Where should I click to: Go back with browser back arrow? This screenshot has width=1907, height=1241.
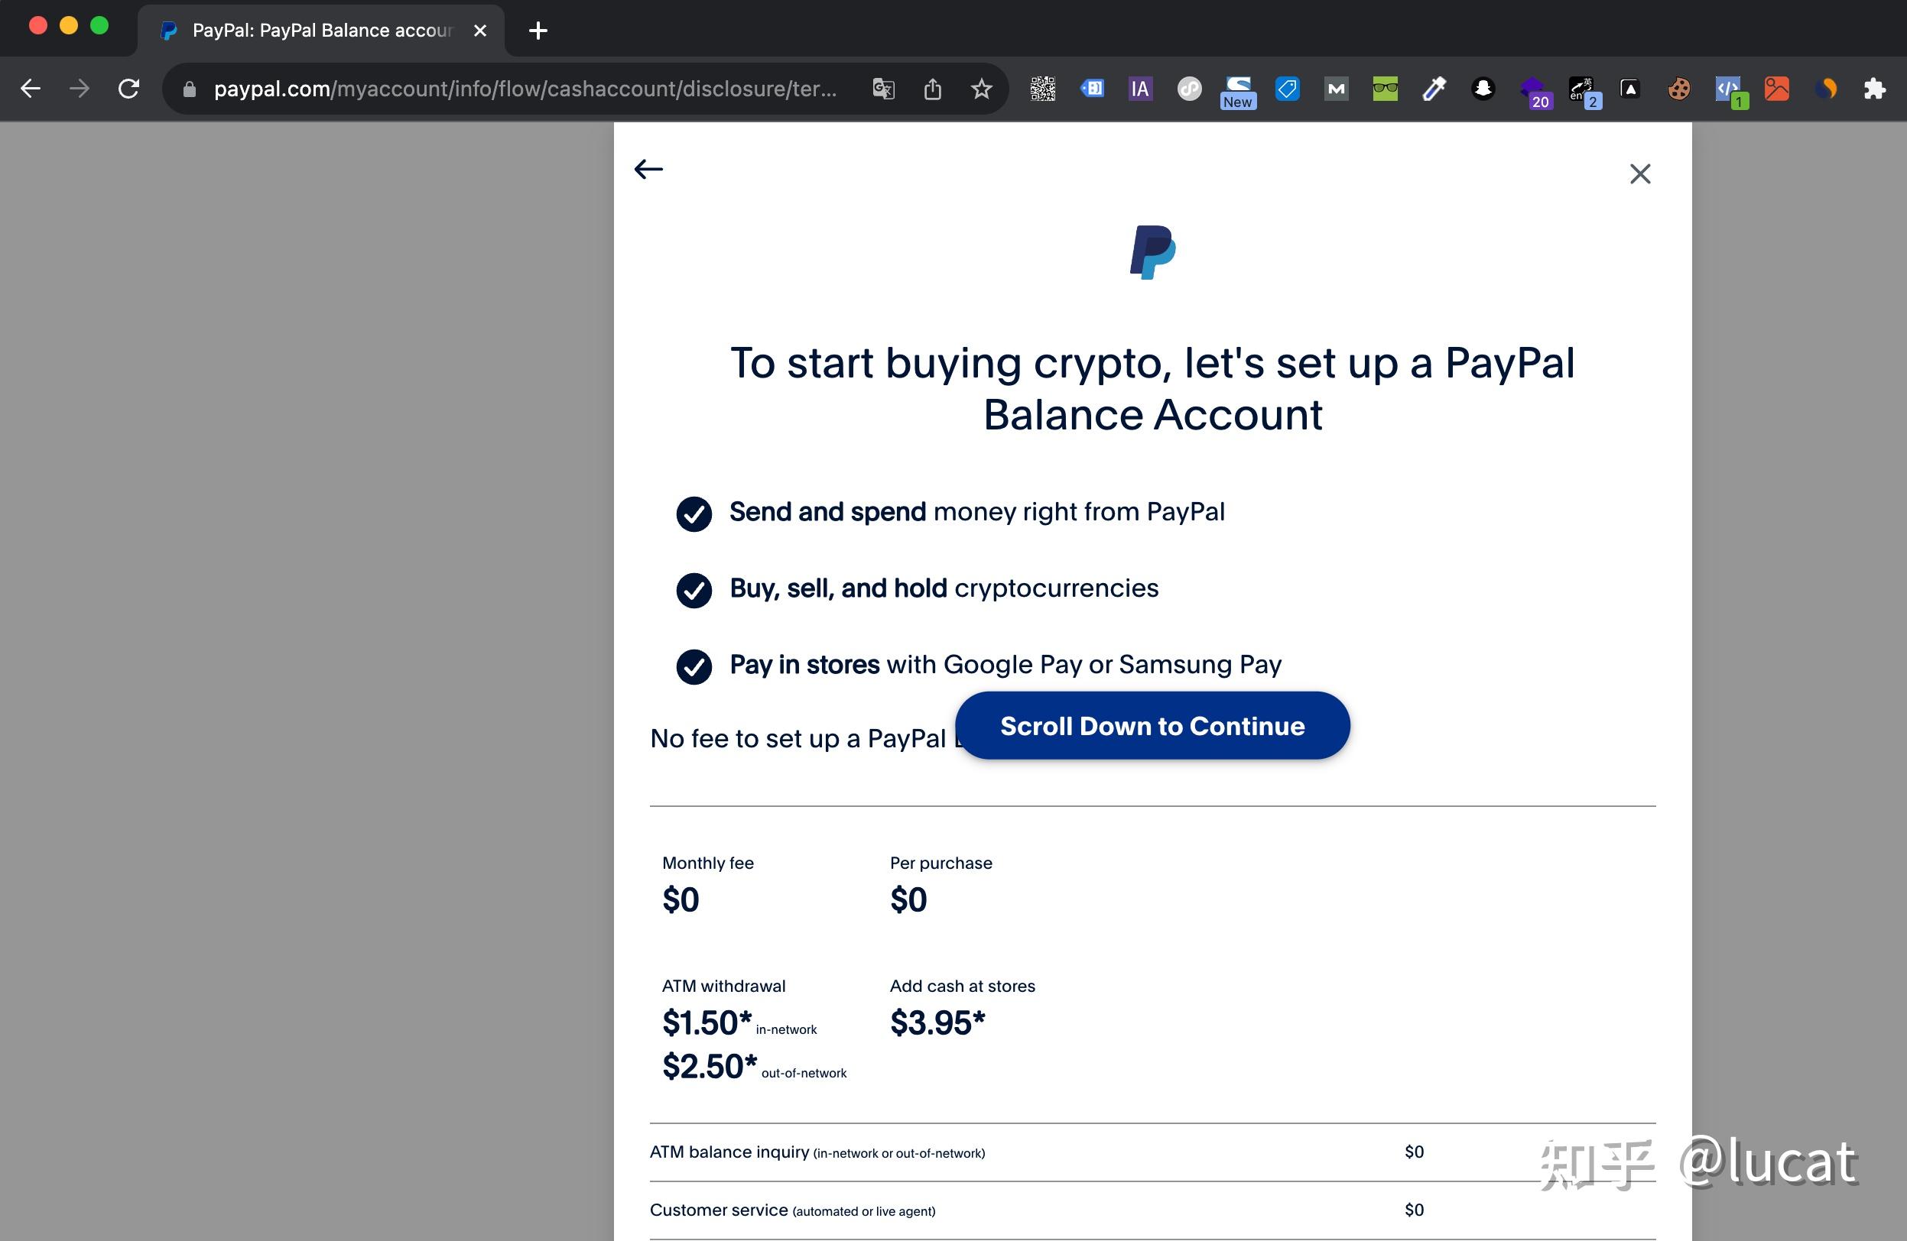click(31, 89)
